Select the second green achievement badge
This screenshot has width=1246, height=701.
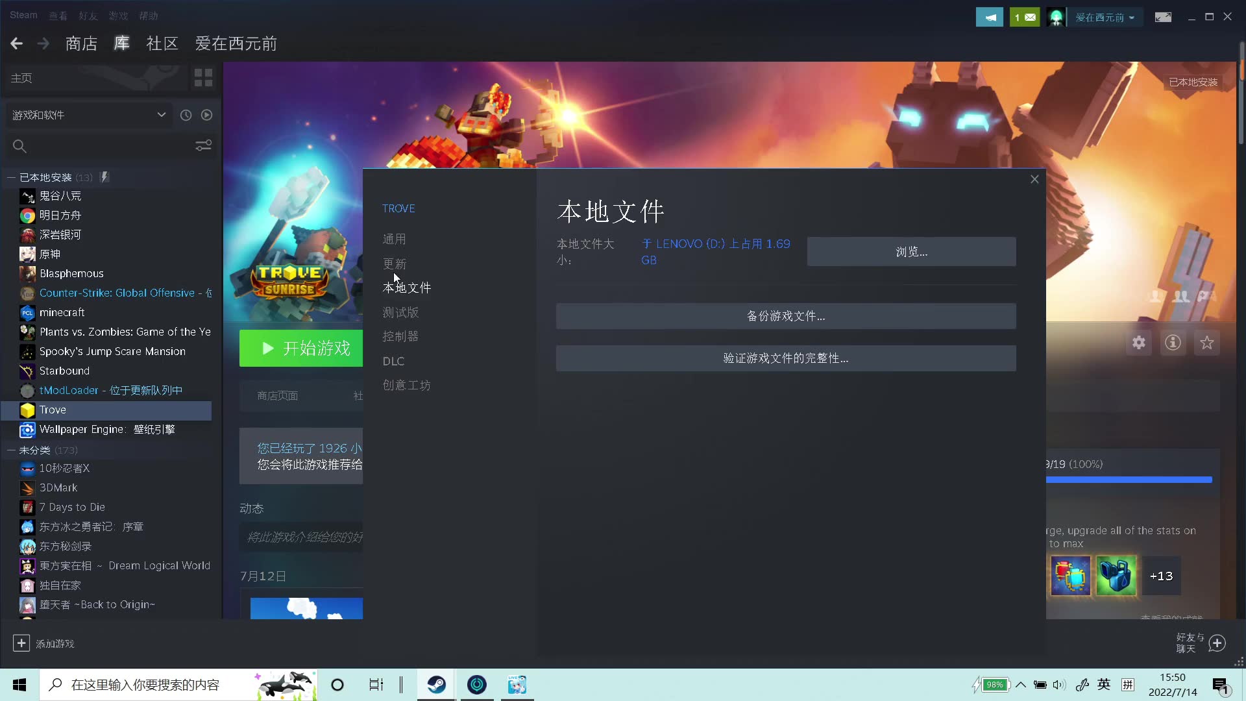coord(1116,576)
